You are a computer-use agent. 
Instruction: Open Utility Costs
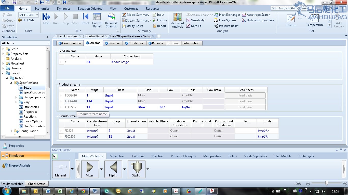[x=132, y=26]
